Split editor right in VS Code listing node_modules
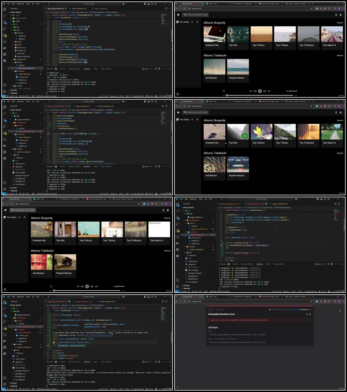This screenshot has width=347, height=392. (166, 9)
